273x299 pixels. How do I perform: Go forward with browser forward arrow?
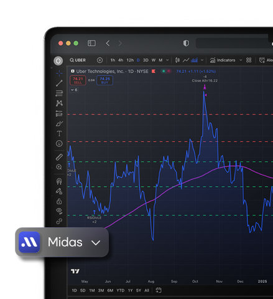[120, 43]
